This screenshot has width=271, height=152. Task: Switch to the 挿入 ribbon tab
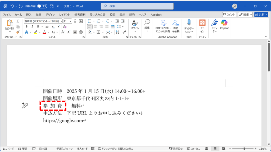[x=28, y=15]
